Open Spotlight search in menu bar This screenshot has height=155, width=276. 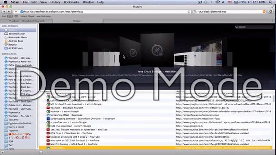(x=270, y=2)
